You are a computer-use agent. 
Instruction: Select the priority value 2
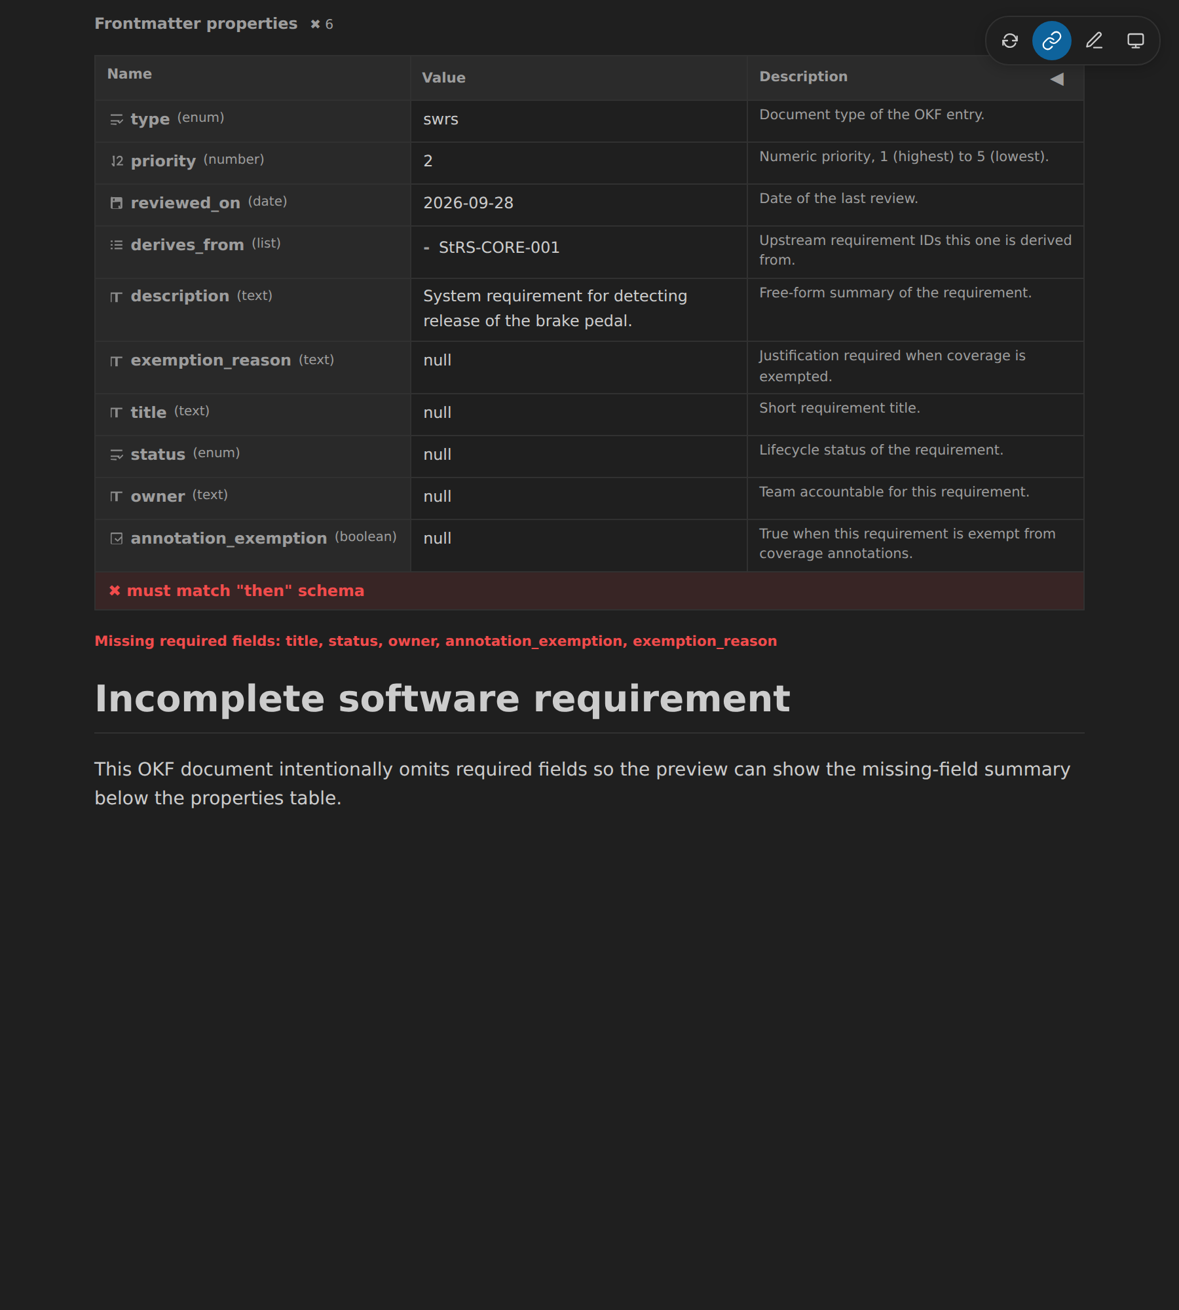(428, 161)
